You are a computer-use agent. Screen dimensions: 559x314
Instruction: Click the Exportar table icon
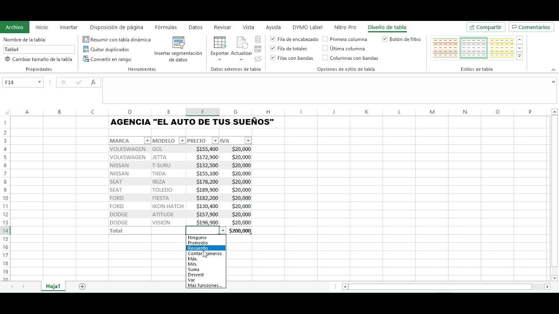(220, 43)
